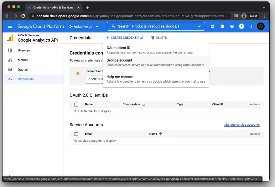The width and height of the screenshot is (275, 187).
Task: Click the Creation date down arrow
Action: coord(144,104)
